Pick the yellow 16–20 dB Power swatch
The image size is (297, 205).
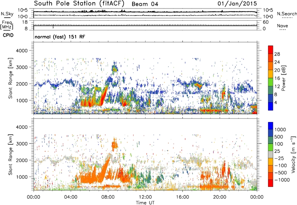pos(271,74)
